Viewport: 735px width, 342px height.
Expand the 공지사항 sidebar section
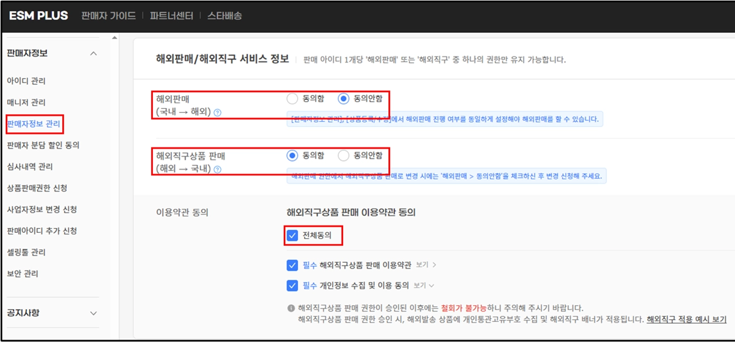(x=93, y=313)
